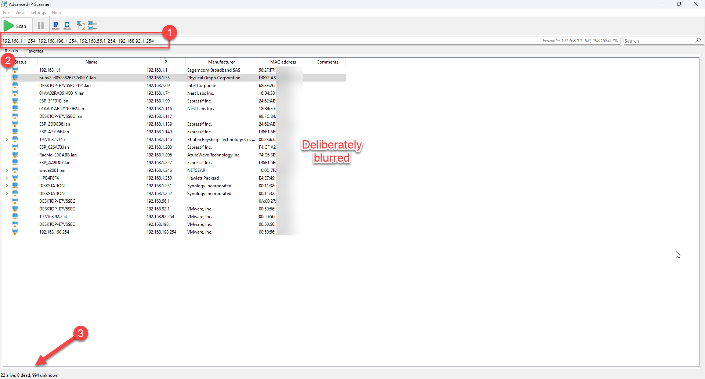Click the Search text field
Screen dimensions: 705x379
coord(657,41)
